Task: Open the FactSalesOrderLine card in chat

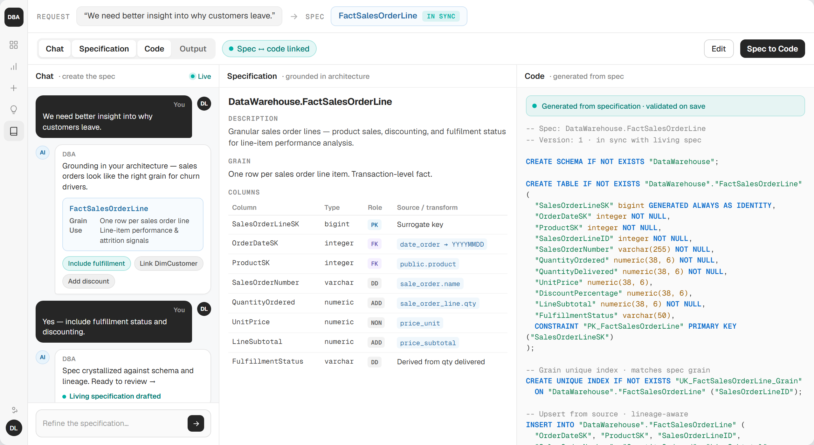Action: tap(133, 224)
